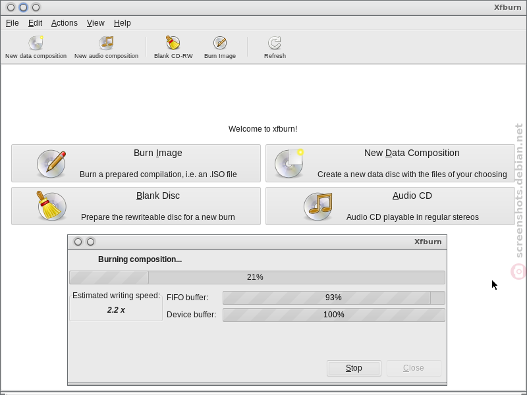
Task: Choose the New Data Composition welcome button
Action: pos(390,163)
